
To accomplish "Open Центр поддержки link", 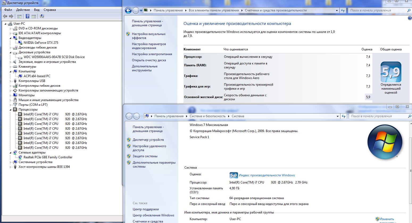I will tap(146, 209).
